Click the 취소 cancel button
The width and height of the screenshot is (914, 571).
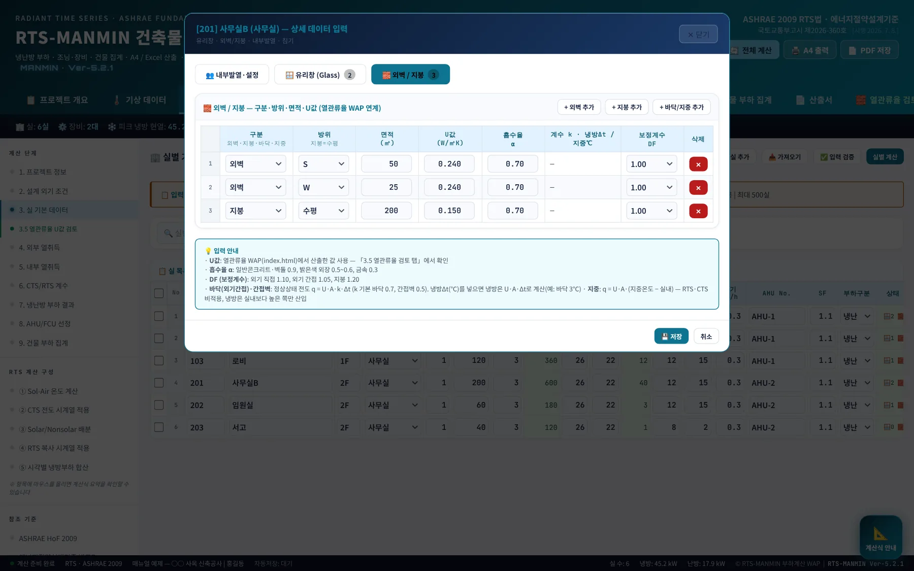pos(706,336)
